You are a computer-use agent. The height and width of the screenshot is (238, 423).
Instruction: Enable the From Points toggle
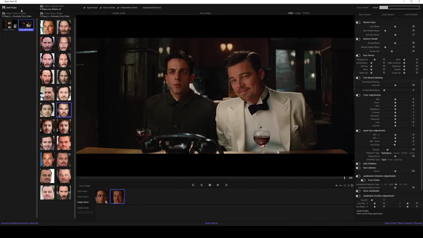click(363, 180)
